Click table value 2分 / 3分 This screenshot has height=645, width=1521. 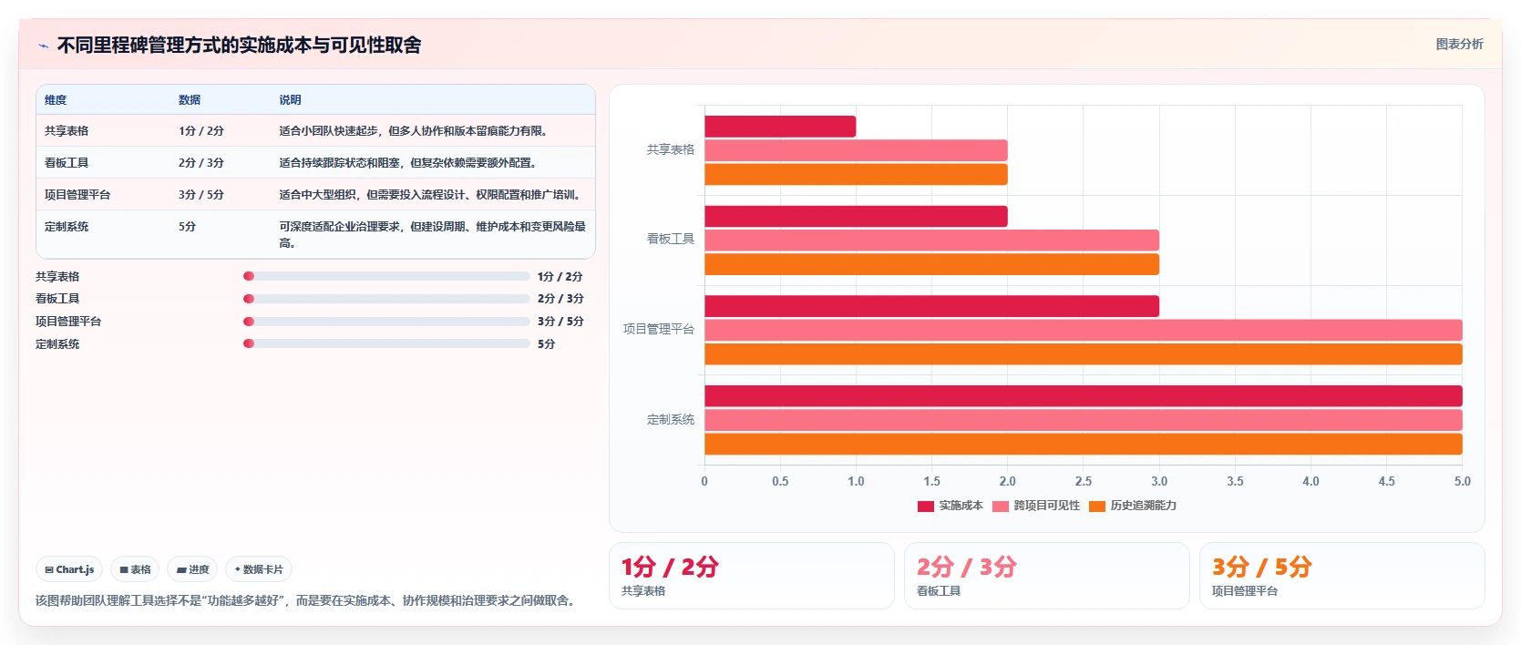[x=201, y=163]
